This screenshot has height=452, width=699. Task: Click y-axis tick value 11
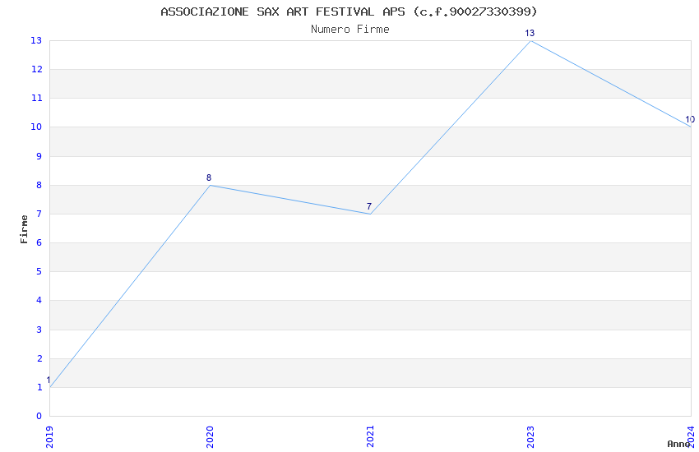(36, 98)
